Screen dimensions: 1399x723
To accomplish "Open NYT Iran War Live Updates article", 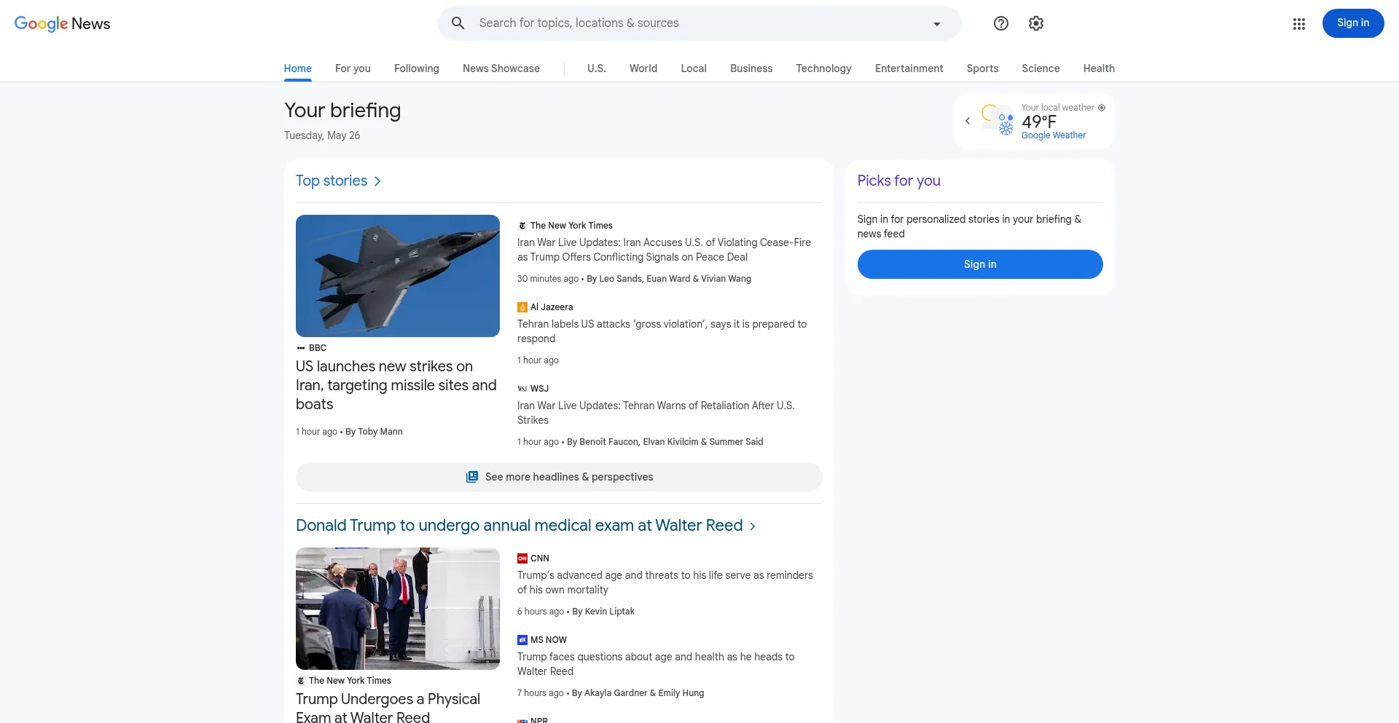I will pyautogui.click(x=664, y=250).
